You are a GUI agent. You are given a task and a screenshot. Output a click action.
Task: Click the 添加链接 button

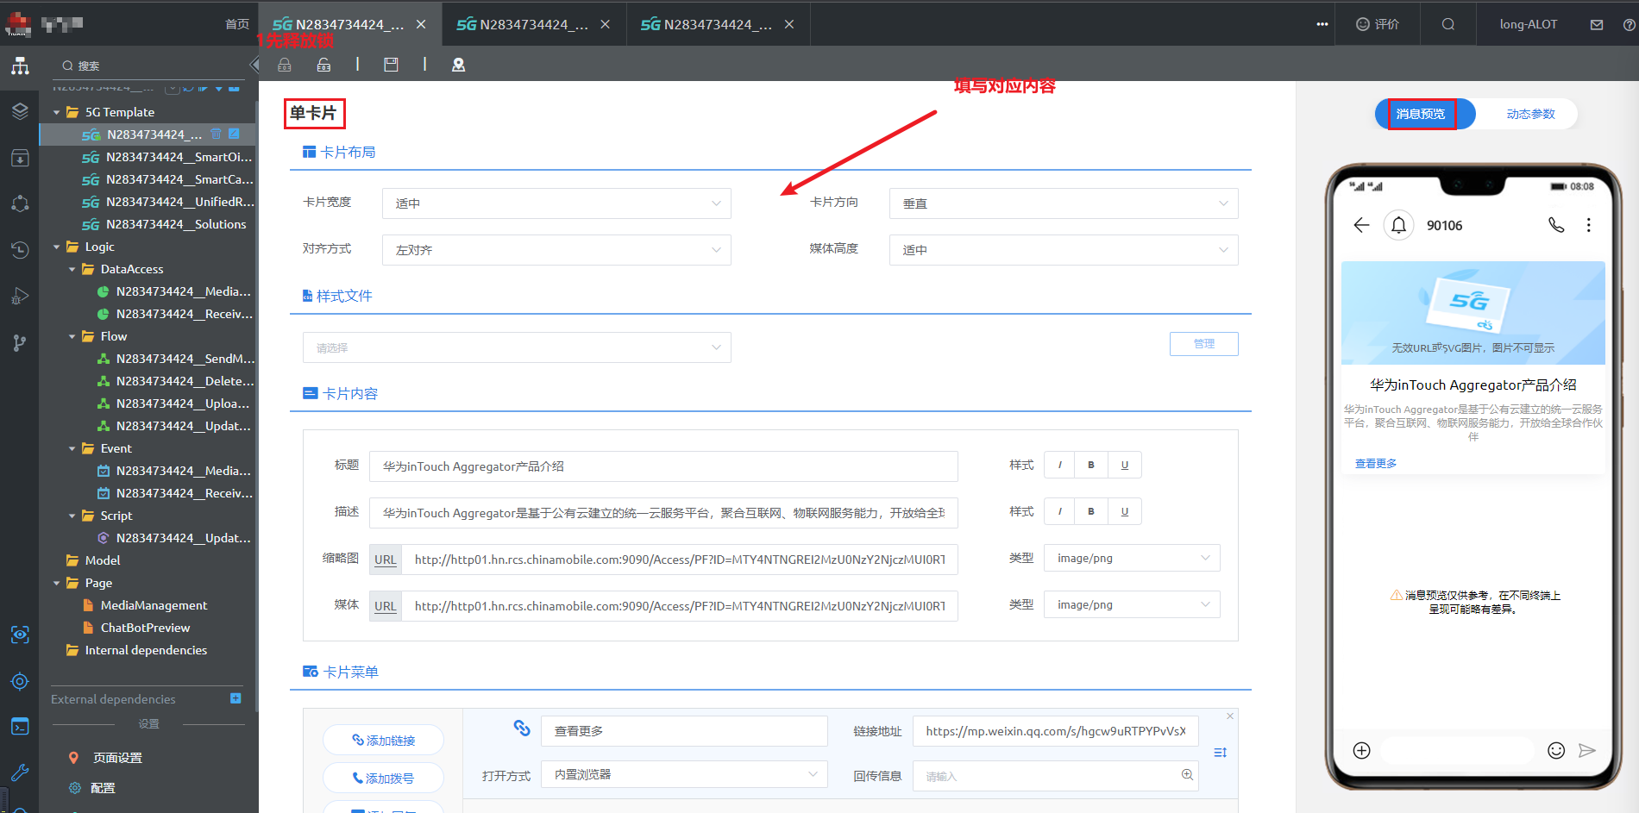coord(383,740)
